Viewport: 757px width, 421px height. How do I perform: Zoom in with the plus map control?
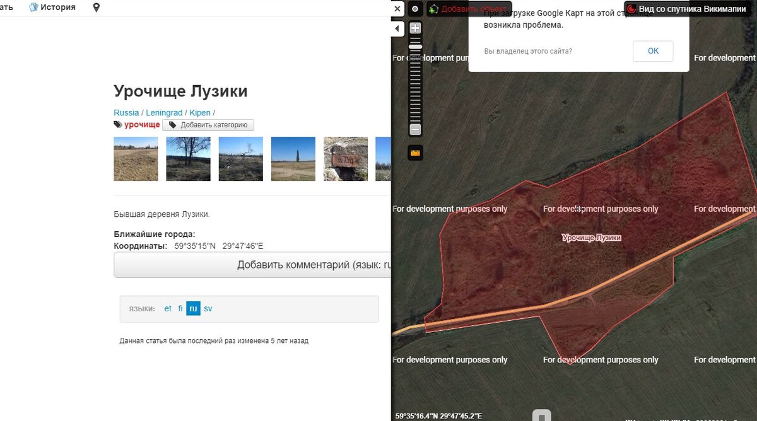click(x=415, y=28)
